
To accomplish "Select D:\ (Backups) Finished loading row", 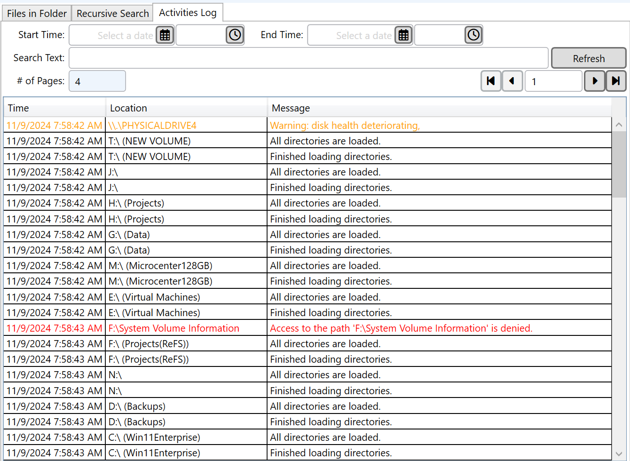I will click(307, 422).
